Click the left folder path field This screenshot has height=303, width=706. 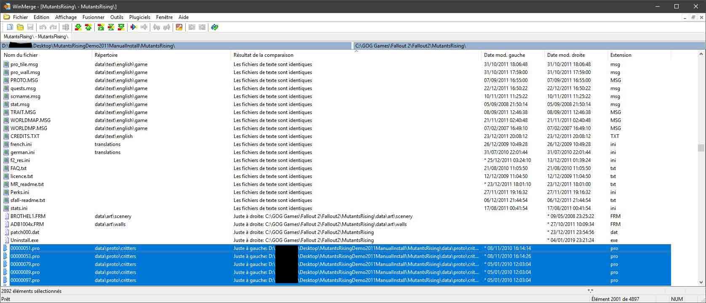click(177, 46)
